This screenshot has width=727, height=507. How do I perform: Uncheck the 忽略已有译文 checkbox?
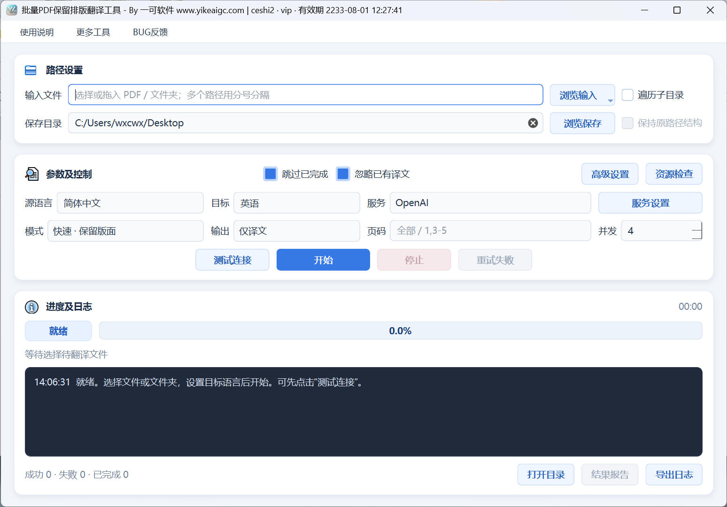pyautogui.click(x=343, y=174)
